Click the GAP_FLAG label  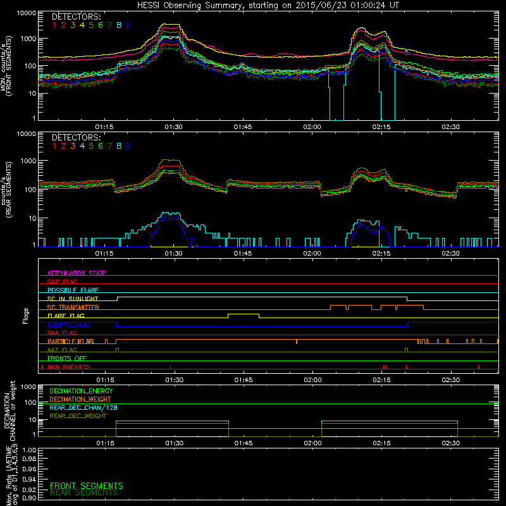[x=62, y=281]
